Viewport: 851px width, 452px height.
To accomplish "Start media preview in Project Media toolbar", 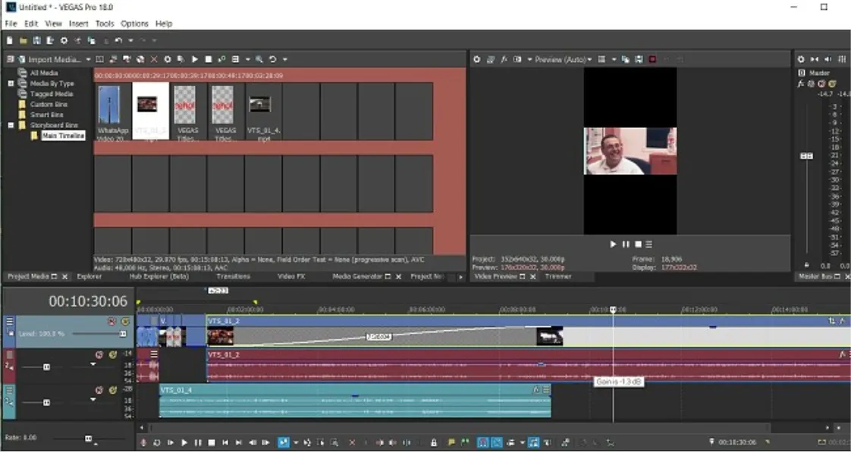I will (x=195, y=59).
